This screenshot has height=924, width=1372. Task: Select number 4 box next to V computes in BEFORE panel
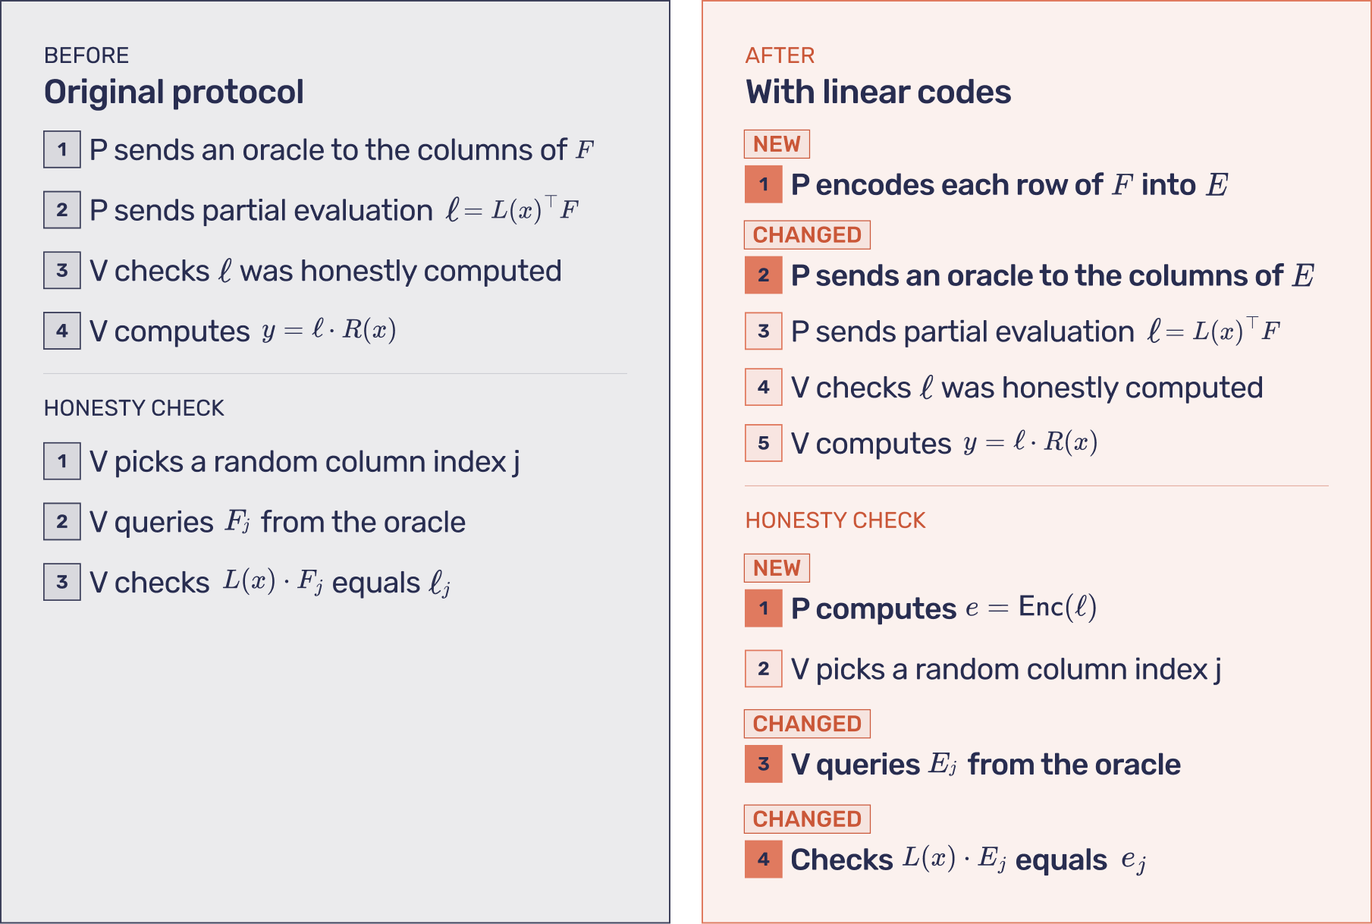click(62, 331)
